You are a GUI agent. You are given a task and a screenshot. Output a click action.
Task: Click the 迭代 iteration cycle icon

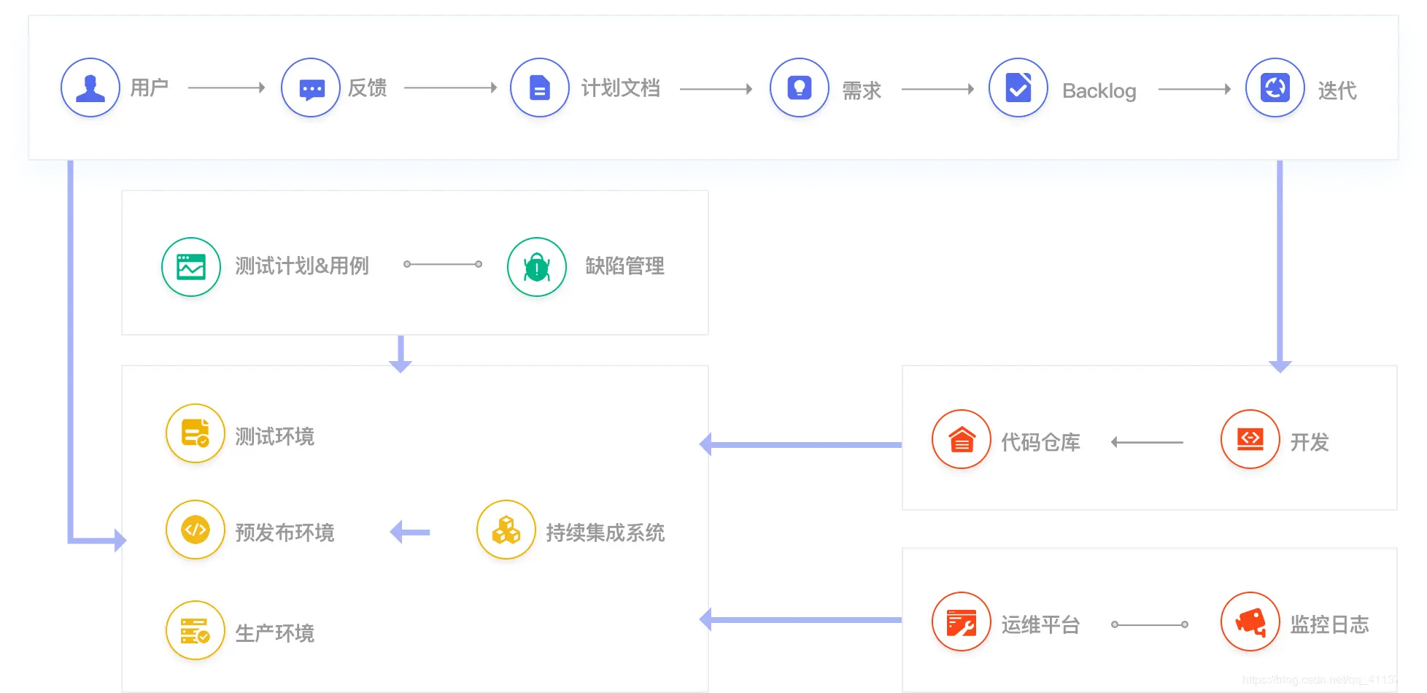click(1274, 87)
